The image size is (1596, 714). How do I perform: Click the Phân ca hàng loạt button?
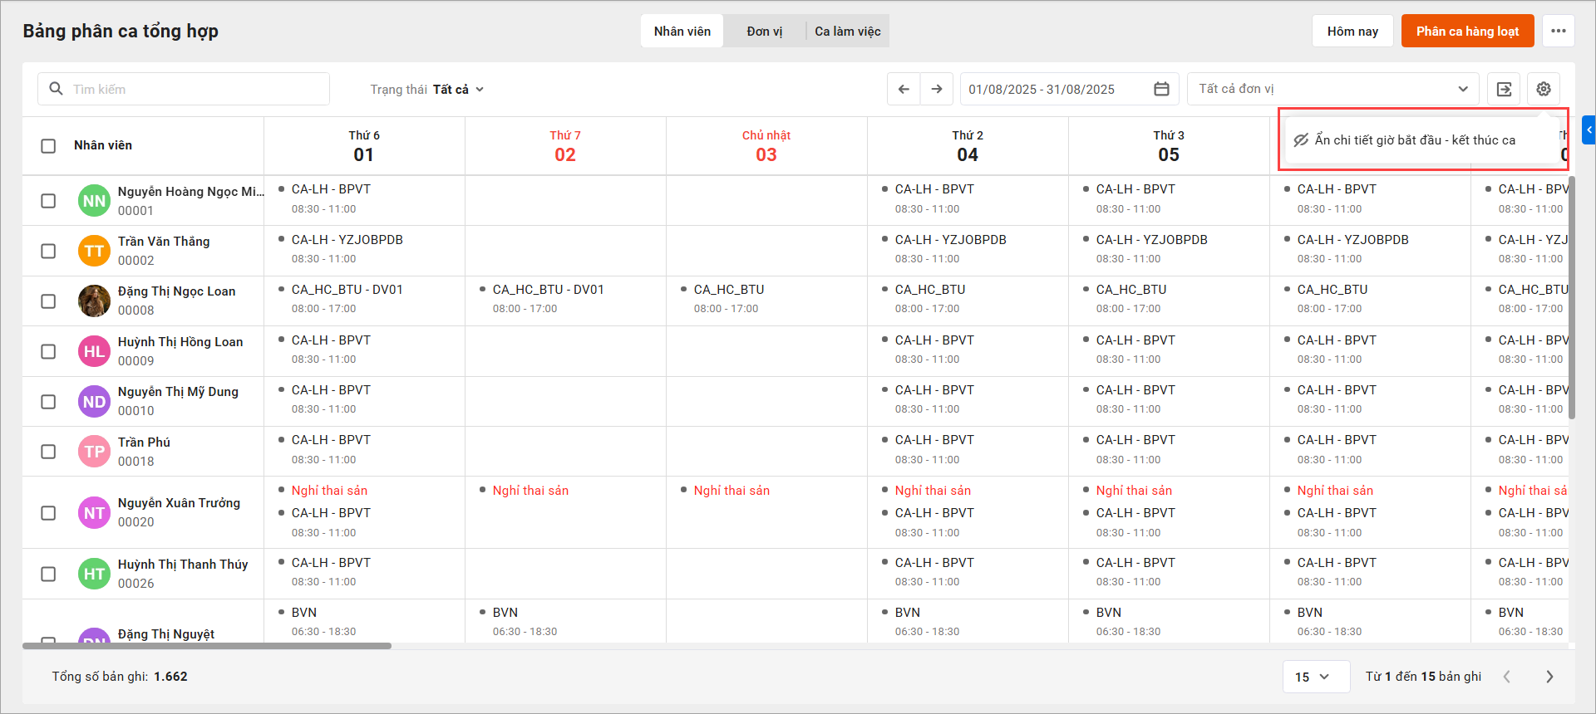1467,32
